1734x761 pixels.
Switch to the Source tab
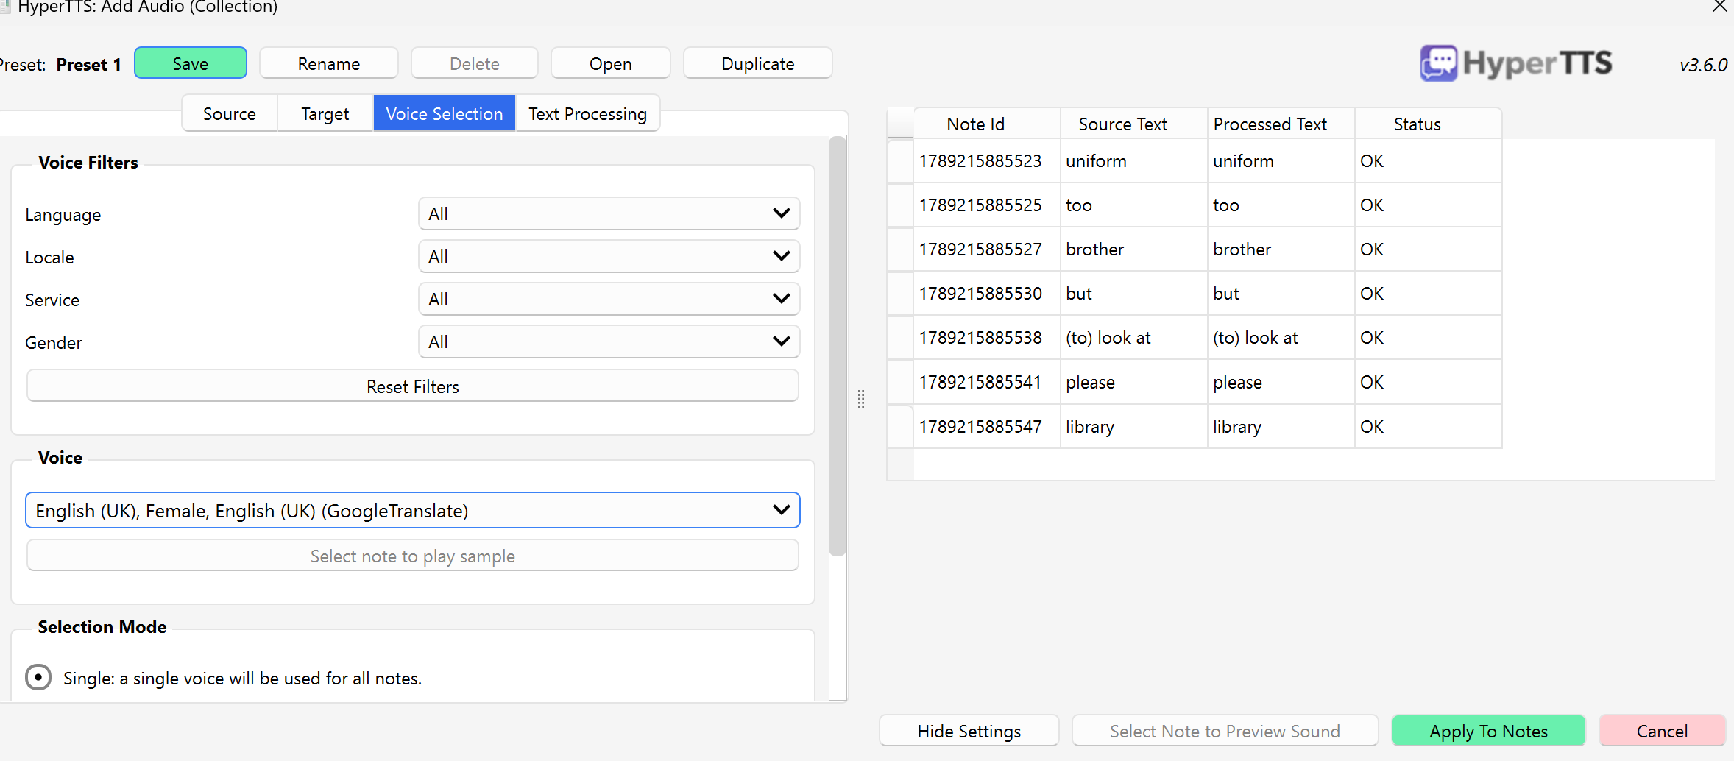click(x=230, y=113)
